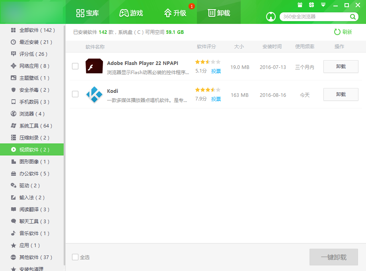Click the 浏览器 globe icon
This screenshot has height=271, width=366.
14,114
